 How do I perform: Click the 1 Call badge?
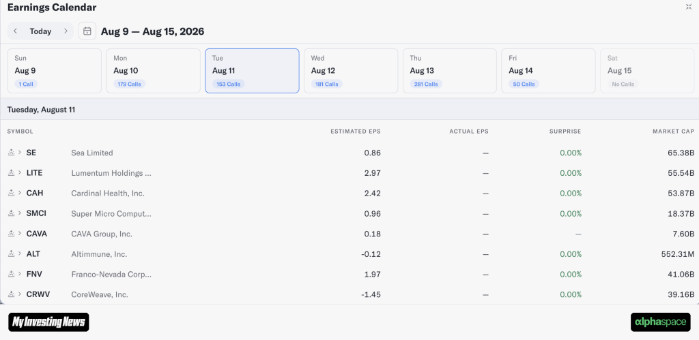click(x=27, y=84)
